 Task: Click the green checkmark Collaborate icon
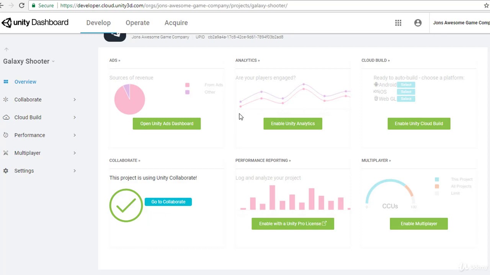pos(126,205)
